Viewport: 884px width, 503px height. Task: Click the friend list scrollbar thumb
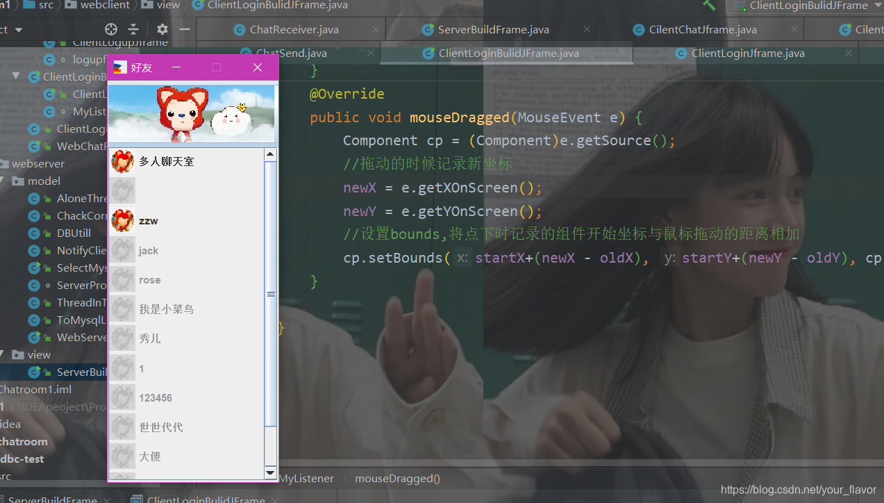point(271,294)
